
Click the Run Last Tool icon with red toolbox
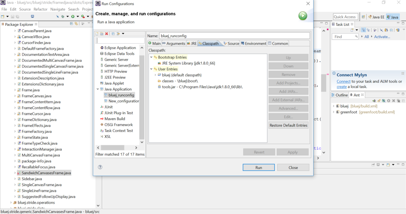point(83,17)
